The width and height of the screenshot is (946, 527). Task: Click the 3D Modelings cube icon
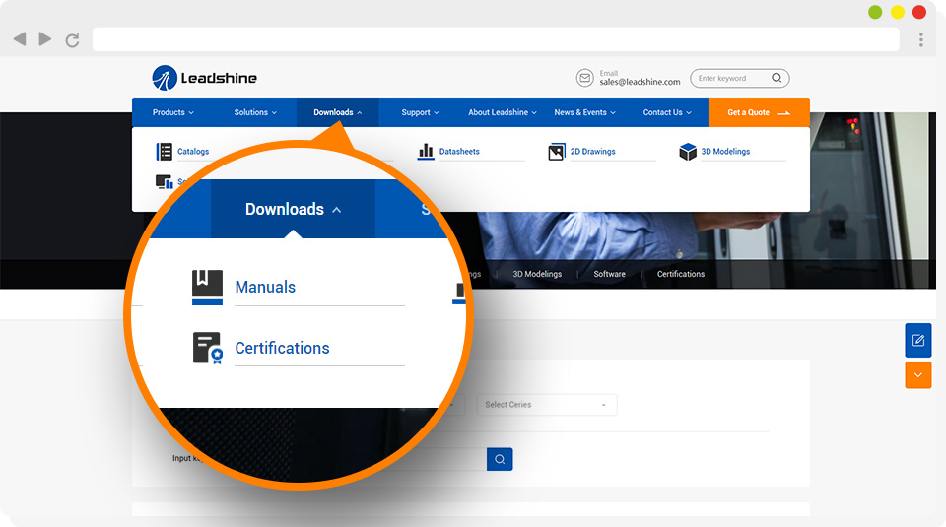pos(688,152)
